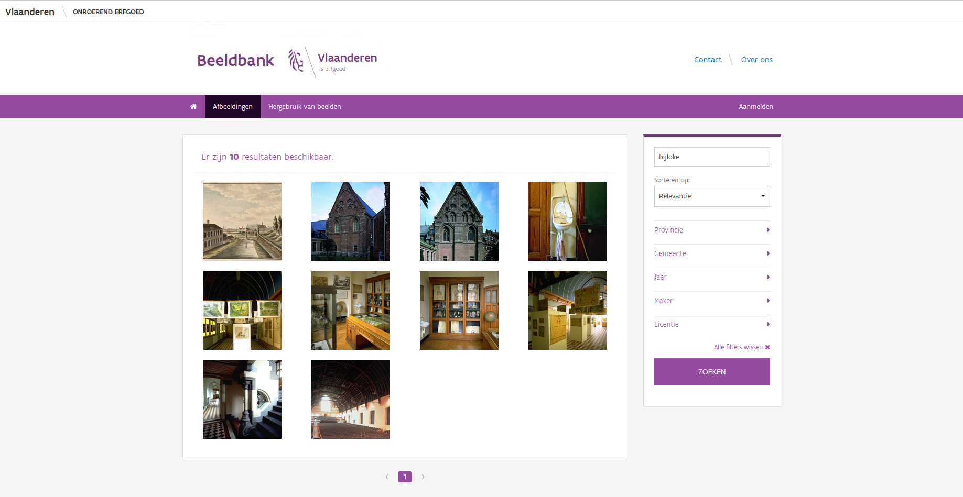Viewport: 963px width, 497px height.
Task: Clear all filters via the X icon
Action: (x=767, y=347)
